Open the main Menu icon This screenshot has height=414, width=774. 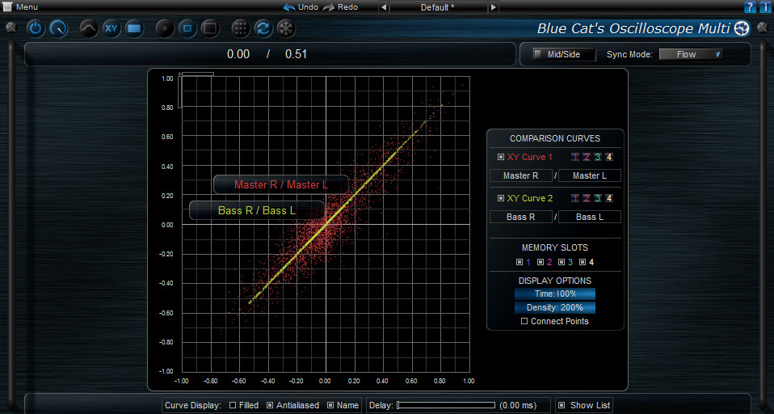pyautogui.click(x=7, y=7)
